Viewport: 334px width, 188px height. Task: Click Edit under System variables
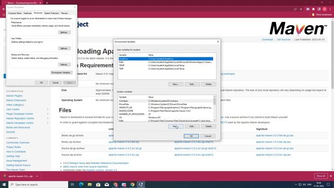pyautogui.click(x=192, y=126)
